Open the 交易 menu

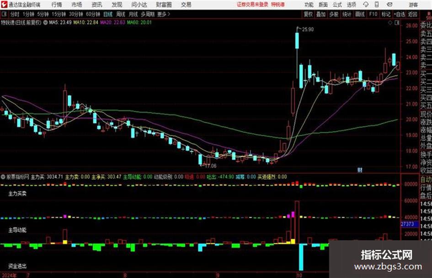point(186,5)
